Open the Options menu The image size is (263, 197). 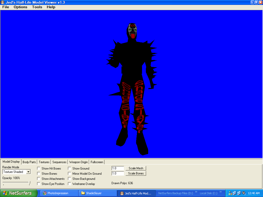(21, 7)
